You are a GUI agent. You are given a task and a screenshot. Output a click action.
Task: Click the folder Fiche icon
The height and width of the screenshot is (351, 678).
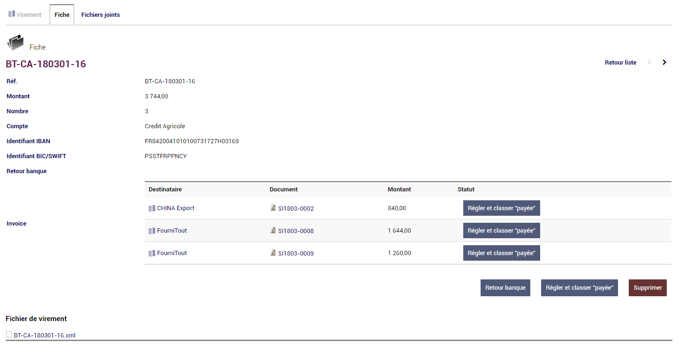[x=15, y=43]
